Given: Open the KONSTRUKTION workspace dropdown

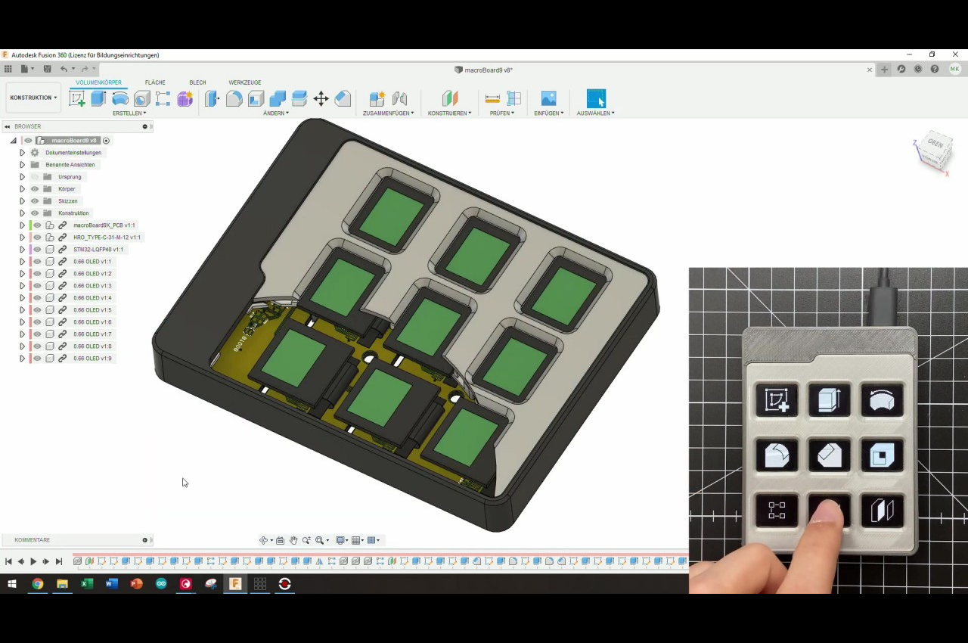Looking at the screenshot, I should click(x=33, y=98).
